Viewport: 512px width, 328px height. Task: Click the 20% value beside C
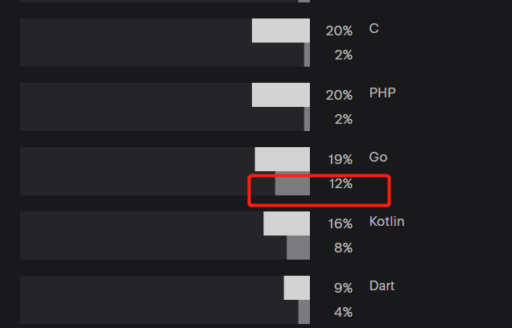click(x=339, y=31)
